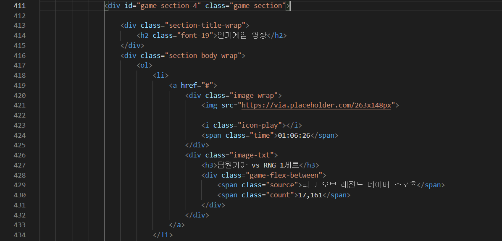
Task: Select the "section-title-wrap" class string
Action: [205, 25]
